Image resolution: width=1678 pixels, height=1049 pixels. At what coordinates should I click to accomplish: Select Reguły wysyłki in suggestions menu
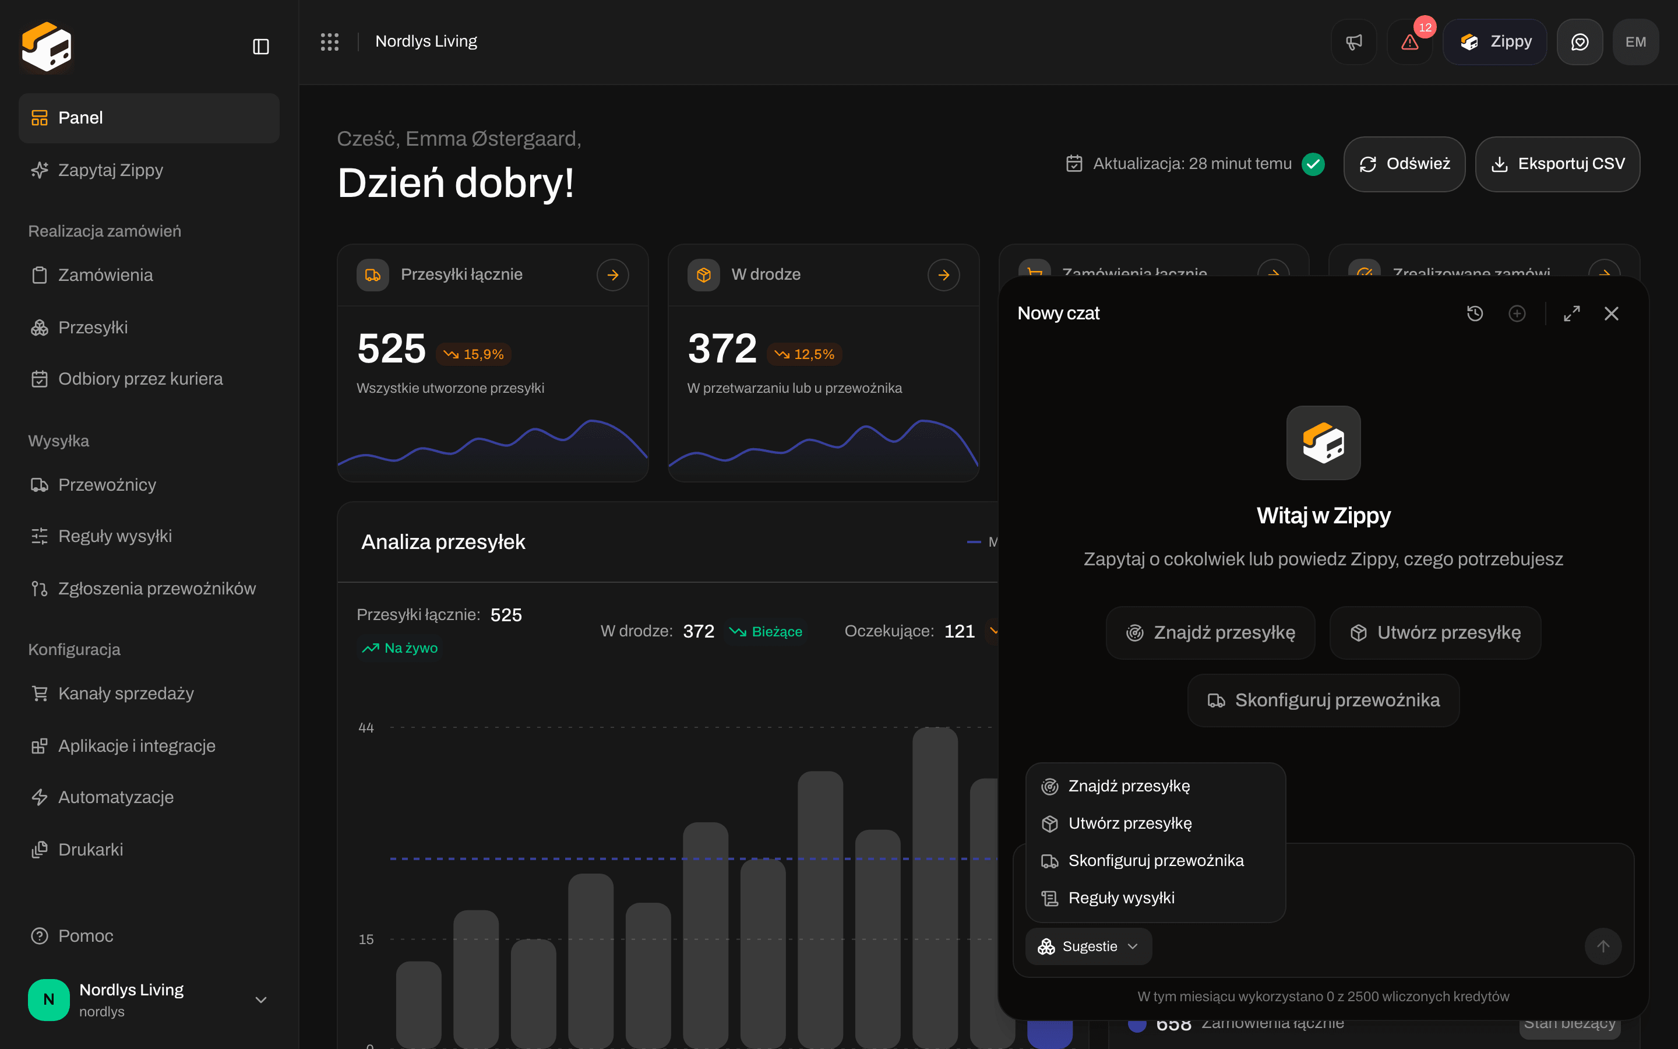click(1155, 897)
